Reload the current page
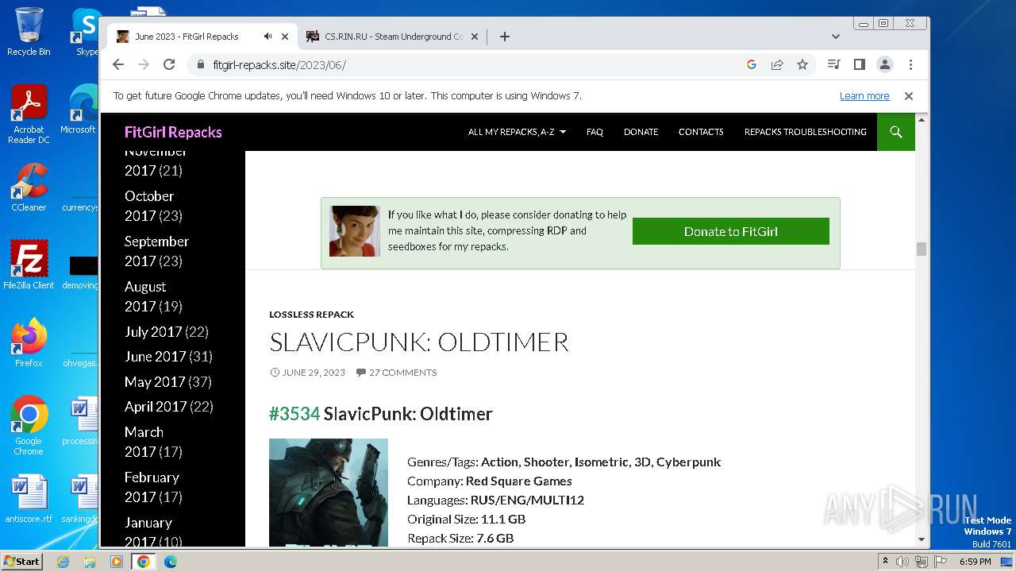 [169, 64]
